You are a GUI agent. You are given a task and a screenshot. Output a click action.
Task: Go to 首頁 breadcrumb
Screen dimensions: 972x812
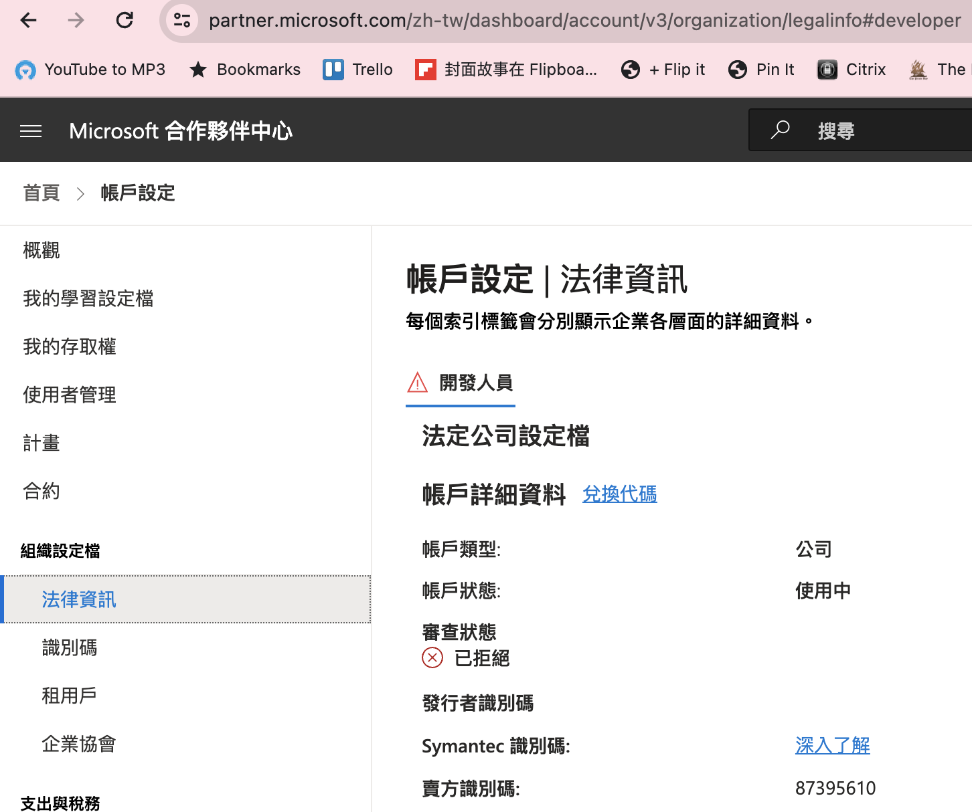point(42,193)
